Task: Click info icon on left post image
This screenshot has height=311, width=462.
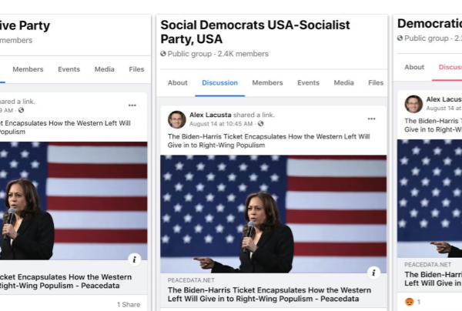Action: click(x=134, y=259)
